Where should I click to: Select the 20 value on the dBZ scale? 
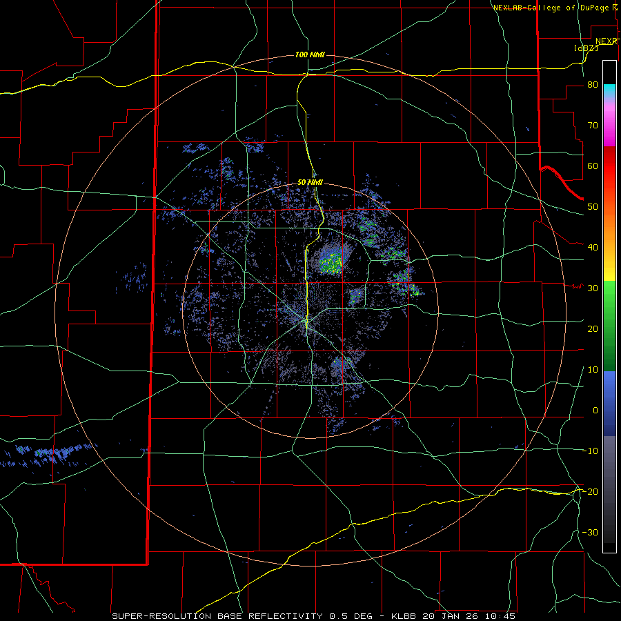tap(593, 329)
